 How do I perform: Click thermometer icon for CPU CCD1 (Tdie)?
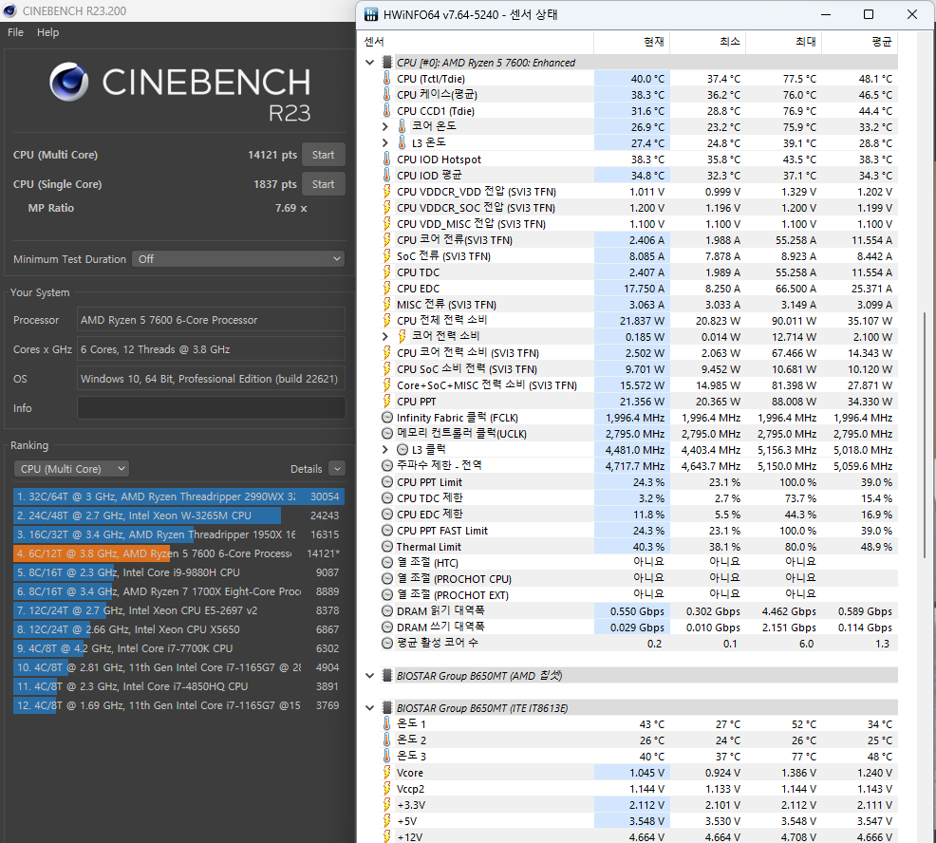tap(386, 110)
